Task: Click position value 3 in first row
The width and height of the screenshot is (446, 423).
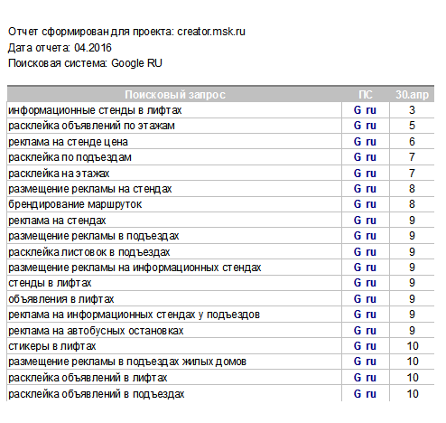Action: [412, 110]
